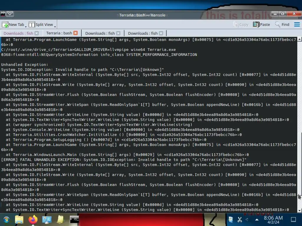Toggle the diamond pin button in title bar

tap(10, 14)
